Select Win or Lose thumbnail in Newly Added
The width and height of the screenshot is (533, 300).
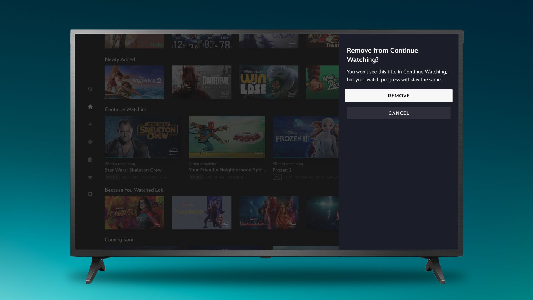tap(268, 82)
